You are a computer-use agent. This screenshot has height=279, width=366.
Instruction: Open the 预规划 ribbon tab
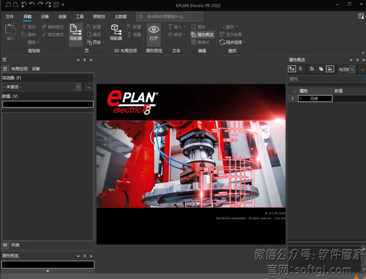pyautogui.click(x=99, y=16)
